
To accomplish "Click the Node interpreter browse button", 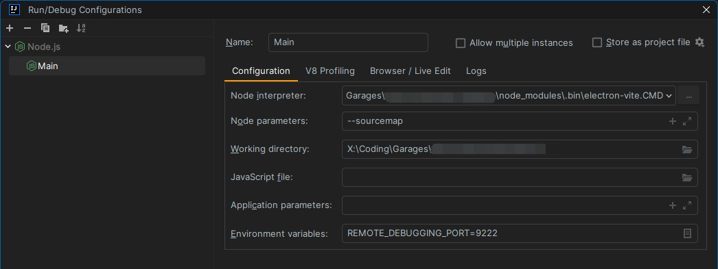I will click(x=688, y=95).
